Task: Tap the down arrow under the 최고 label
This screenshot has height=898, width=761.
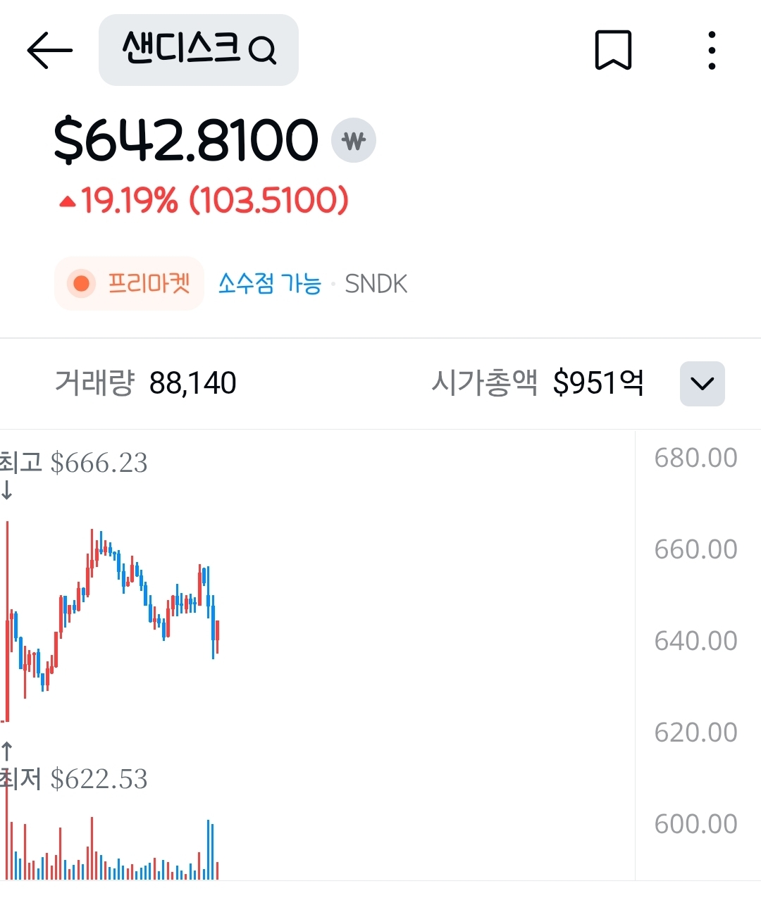Action: click(7, 490)
